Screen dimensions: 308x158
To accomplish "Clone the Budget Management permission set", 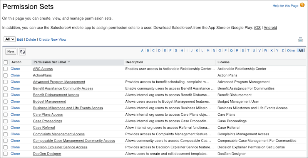I will [x=15, y=101].
